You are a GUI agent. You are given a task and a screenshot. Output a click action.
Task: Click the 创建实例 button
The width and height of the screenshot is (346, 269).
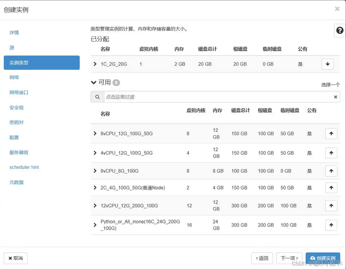point(323,258)
